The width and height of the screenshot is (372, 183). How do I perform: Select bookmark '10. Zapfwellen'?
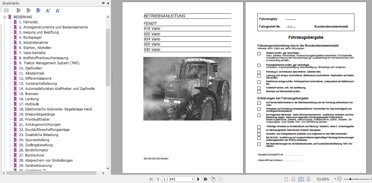coord(30,68)
